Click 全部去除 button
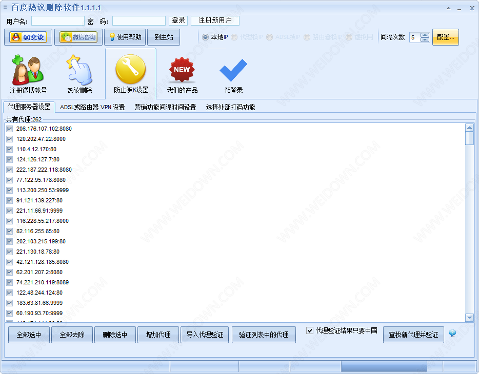This screenshot has width=479, height=374. (x=72, y=335)
